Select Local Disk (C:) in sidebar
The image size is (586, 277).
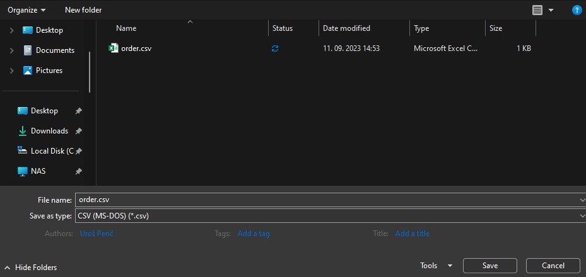(52, 151)
